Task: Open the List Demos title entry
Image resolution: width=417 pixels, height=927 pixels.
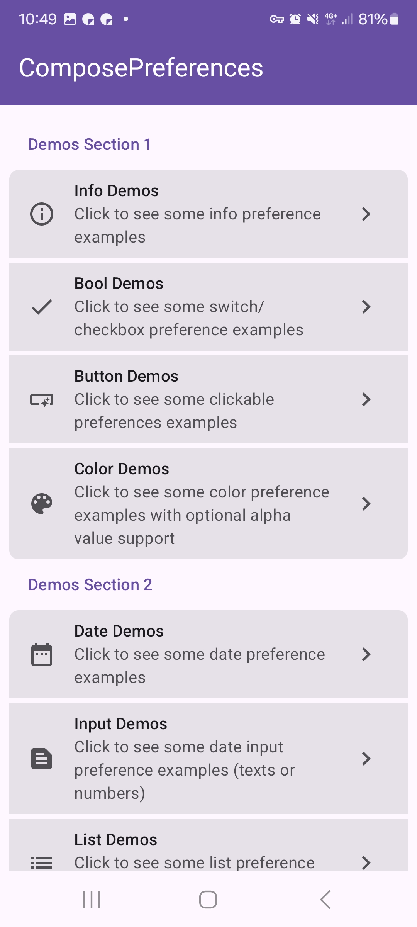Action: [115, 840]
